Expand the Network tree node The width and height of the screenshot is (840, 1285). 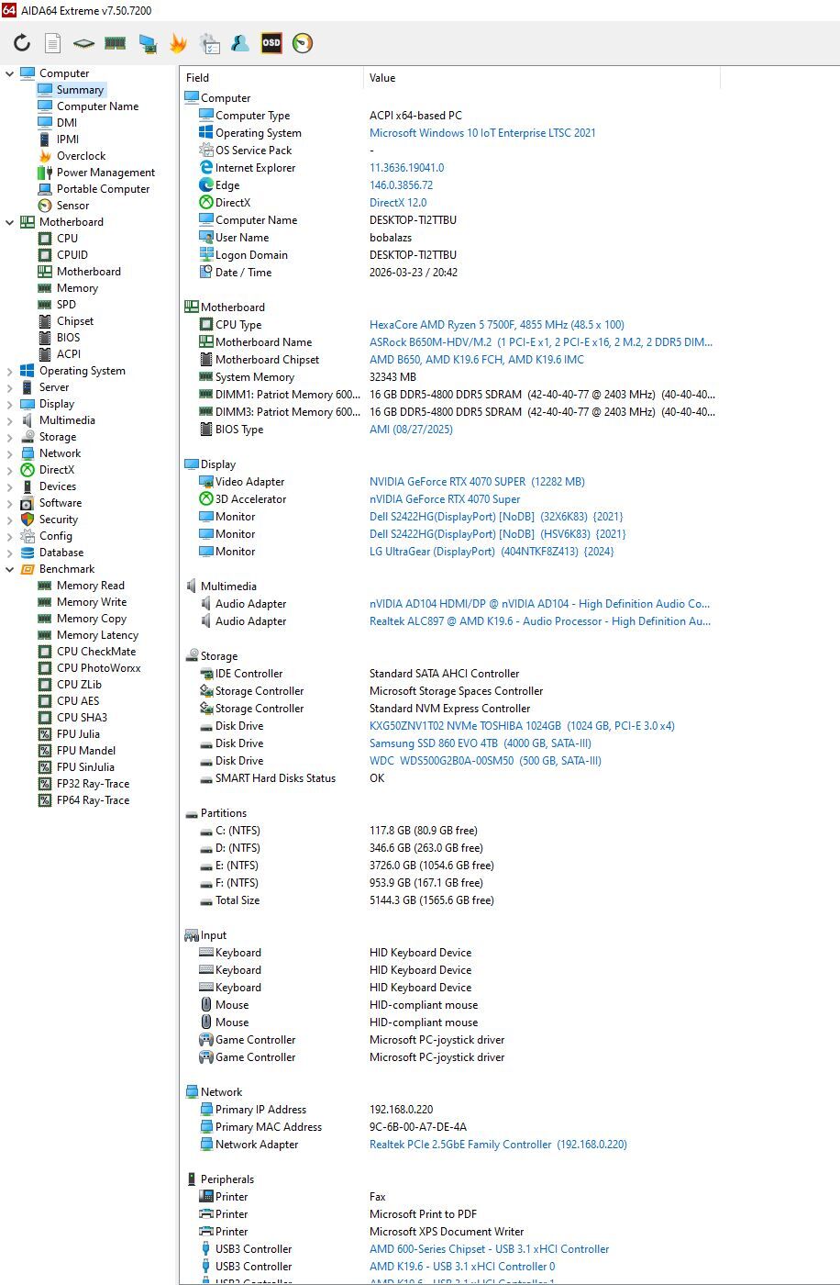[x=10, y=453]
